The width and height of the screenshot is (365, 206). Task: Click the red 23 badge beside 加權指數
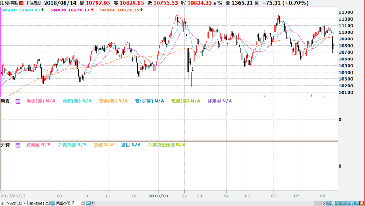pos(21,3)
